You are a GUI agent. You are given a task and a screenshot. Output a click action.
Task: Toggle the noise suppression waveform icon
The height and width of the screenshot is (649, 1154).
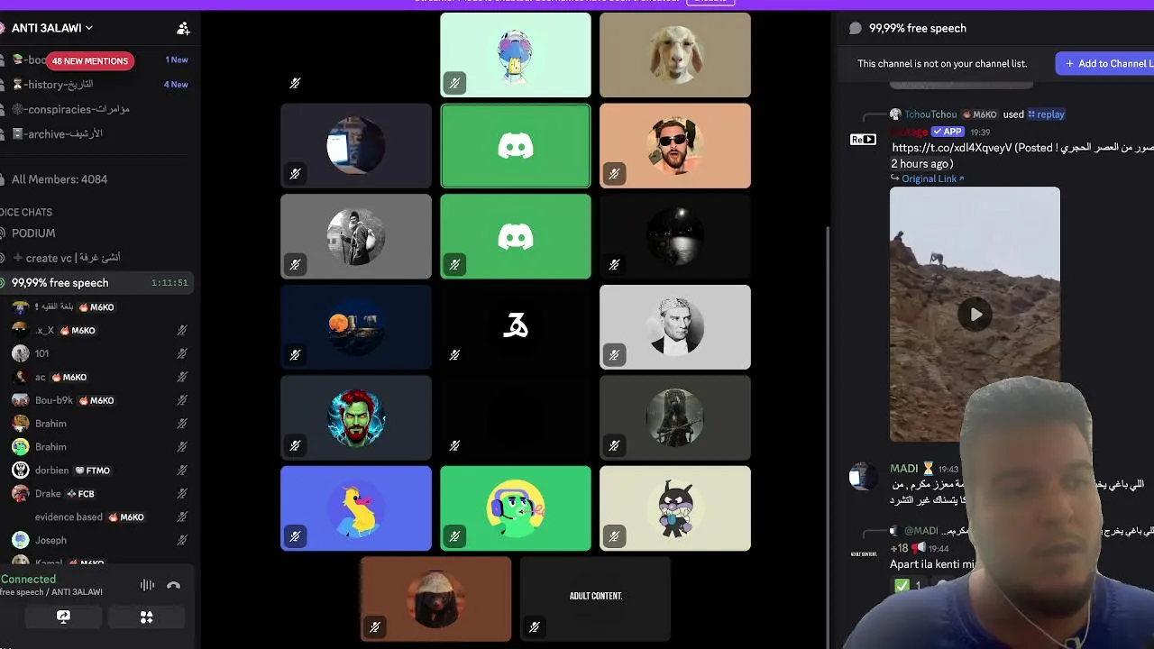tap(147, 586)
